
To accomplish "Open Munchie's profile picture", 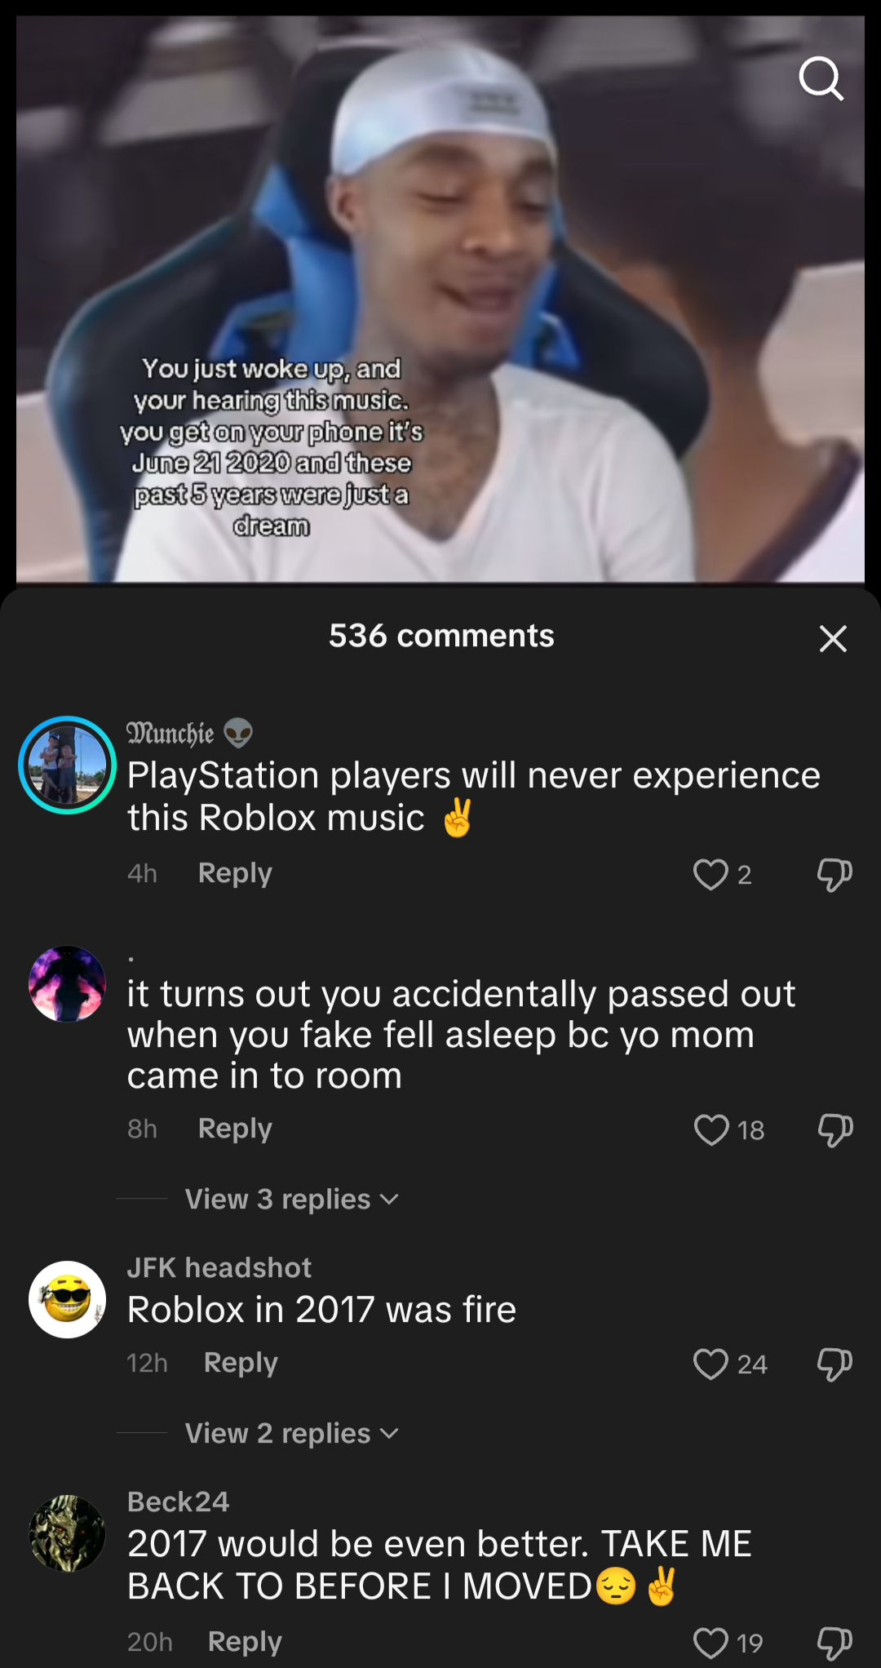I will 67,765.
